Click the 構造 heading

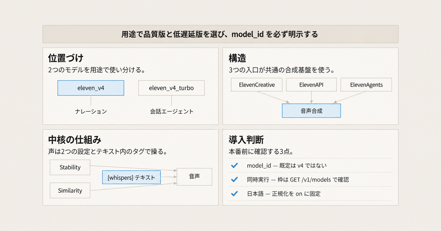pyautogui.click(x=237, y=58)
